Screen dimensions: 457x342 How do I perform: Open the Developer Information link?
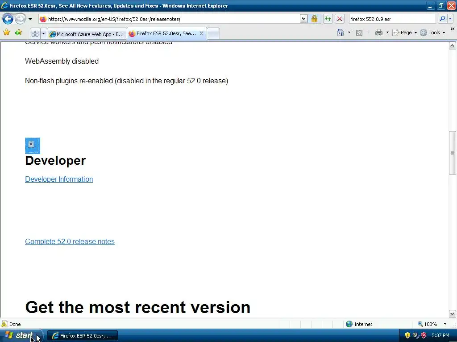[x=59, y=179]
